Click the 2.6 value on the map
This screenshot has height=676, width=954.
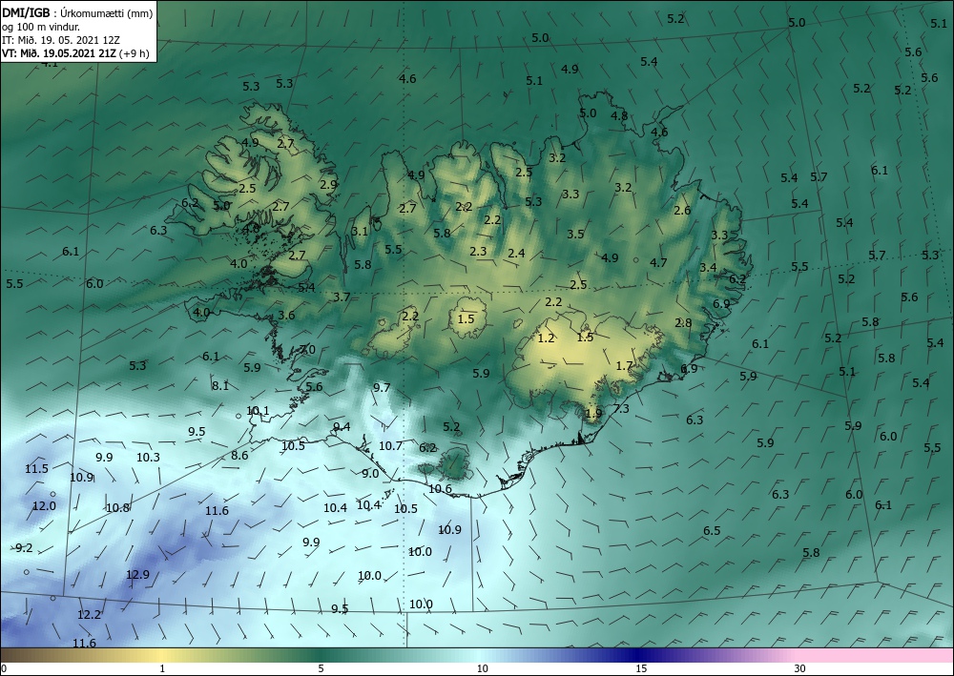683,211
